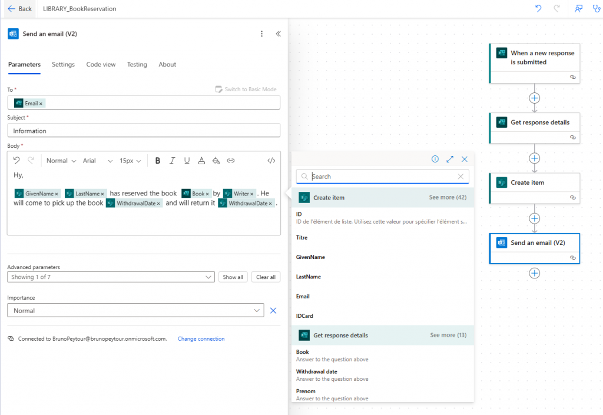This screenshot has width=603, height=415.
Task: Open the Importance dropdown
Action: click(135, 311)
